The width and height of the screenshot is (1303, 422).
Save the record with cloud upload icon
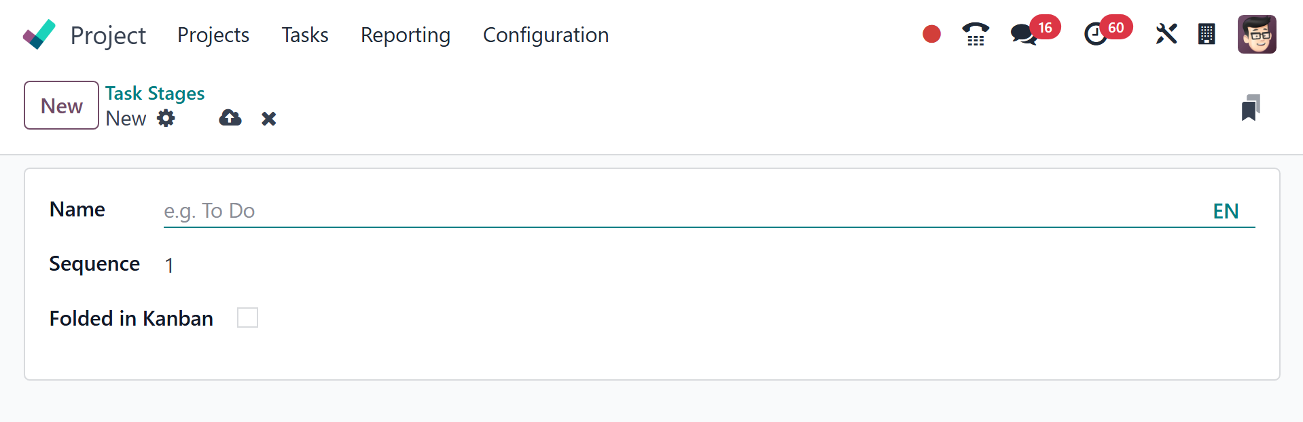coord(230,118)
